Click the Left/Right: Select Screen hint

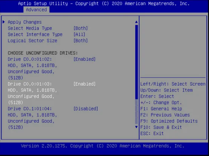(173, 84)
